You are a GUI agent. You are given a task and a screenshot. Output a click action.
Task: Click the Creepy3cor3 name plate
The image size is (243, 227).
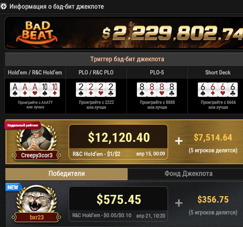point(37,155)
